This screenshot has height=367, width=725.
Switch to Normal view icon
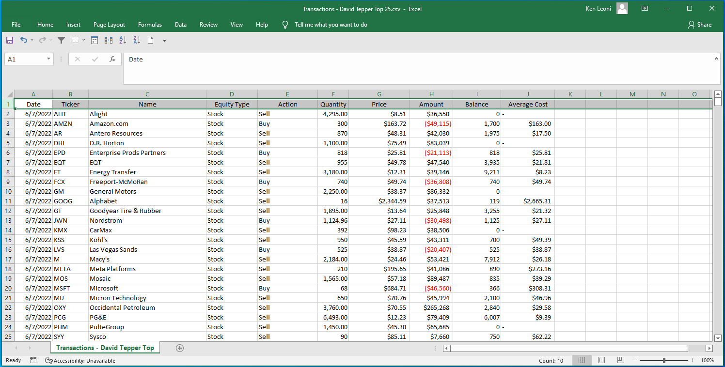[582, 360]
